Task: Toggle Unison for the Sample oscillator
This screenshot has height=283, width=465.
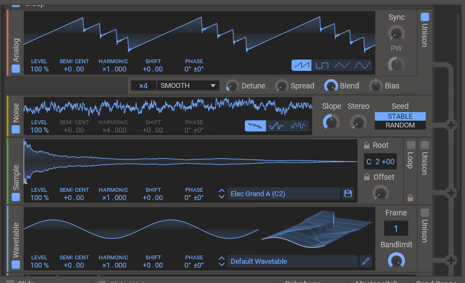Action: point(425,145)
